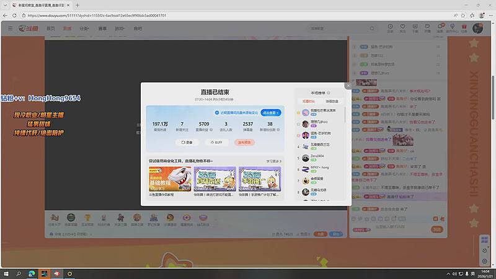The image size is (496, 279).
Task: Click the magnifier icon in the header search
Action: 372,29
